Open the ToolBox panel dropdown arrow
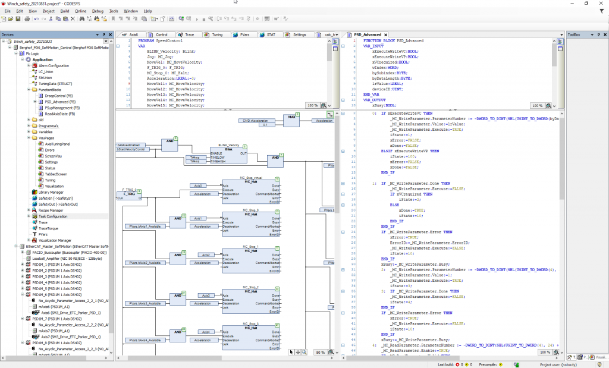 pos(592,34)
